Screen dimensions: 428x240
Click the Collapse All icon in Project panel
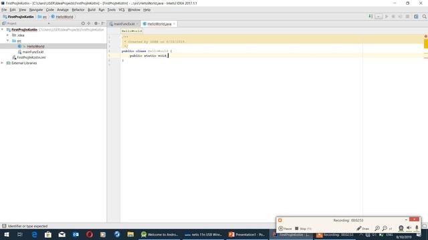89,23
